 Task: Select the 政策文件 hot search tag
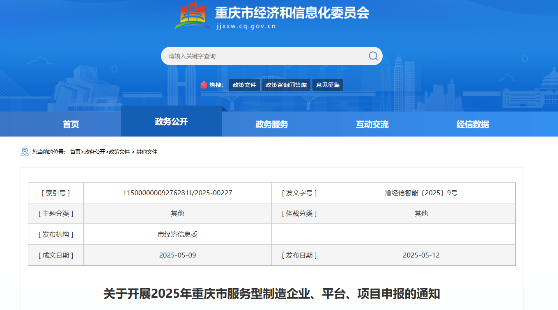coord(244,85)
